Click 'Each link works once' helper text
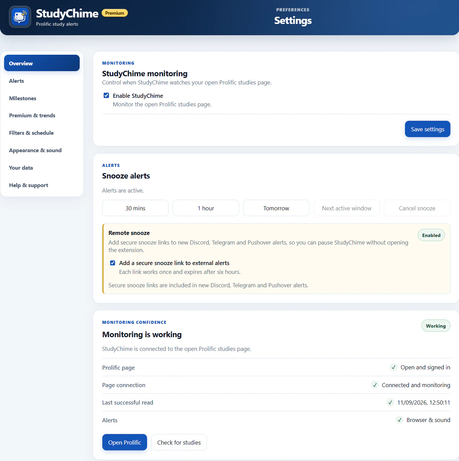The image size is (459, 461). (180, 272)
